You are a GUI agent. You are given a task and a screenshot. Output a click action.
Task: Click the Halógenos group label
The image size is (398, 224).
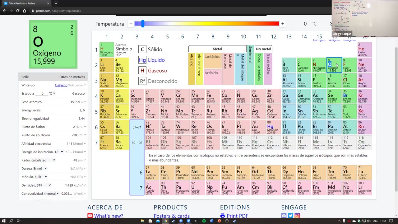click(349, 40)
